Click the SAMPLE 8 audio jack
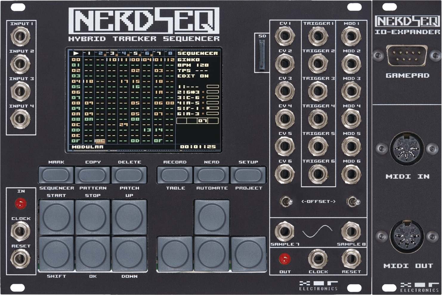Image resolution: width=442 pixels, height=295 pixels. tap(351, 231)
